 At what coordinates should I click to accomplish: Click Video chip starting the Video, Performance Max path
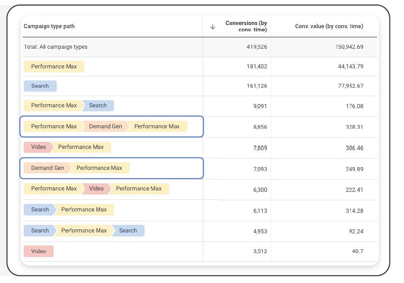coord(38,147)
